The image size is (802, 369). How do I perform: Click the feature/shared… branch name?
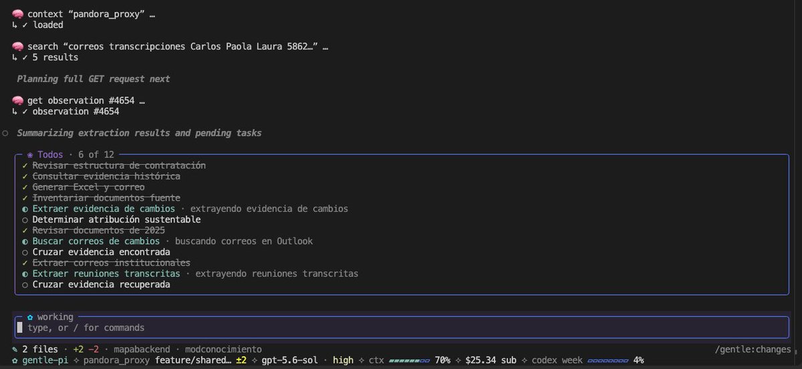click(194, 360)
